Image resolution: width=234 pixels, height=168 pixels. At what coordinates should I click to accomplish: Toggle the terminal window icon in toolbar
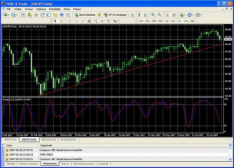[x=49, y=15]
